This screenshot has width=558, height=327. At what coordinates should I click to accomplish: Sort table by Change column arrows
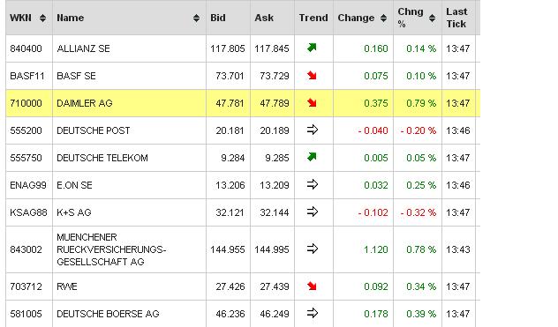coord(383,19)
